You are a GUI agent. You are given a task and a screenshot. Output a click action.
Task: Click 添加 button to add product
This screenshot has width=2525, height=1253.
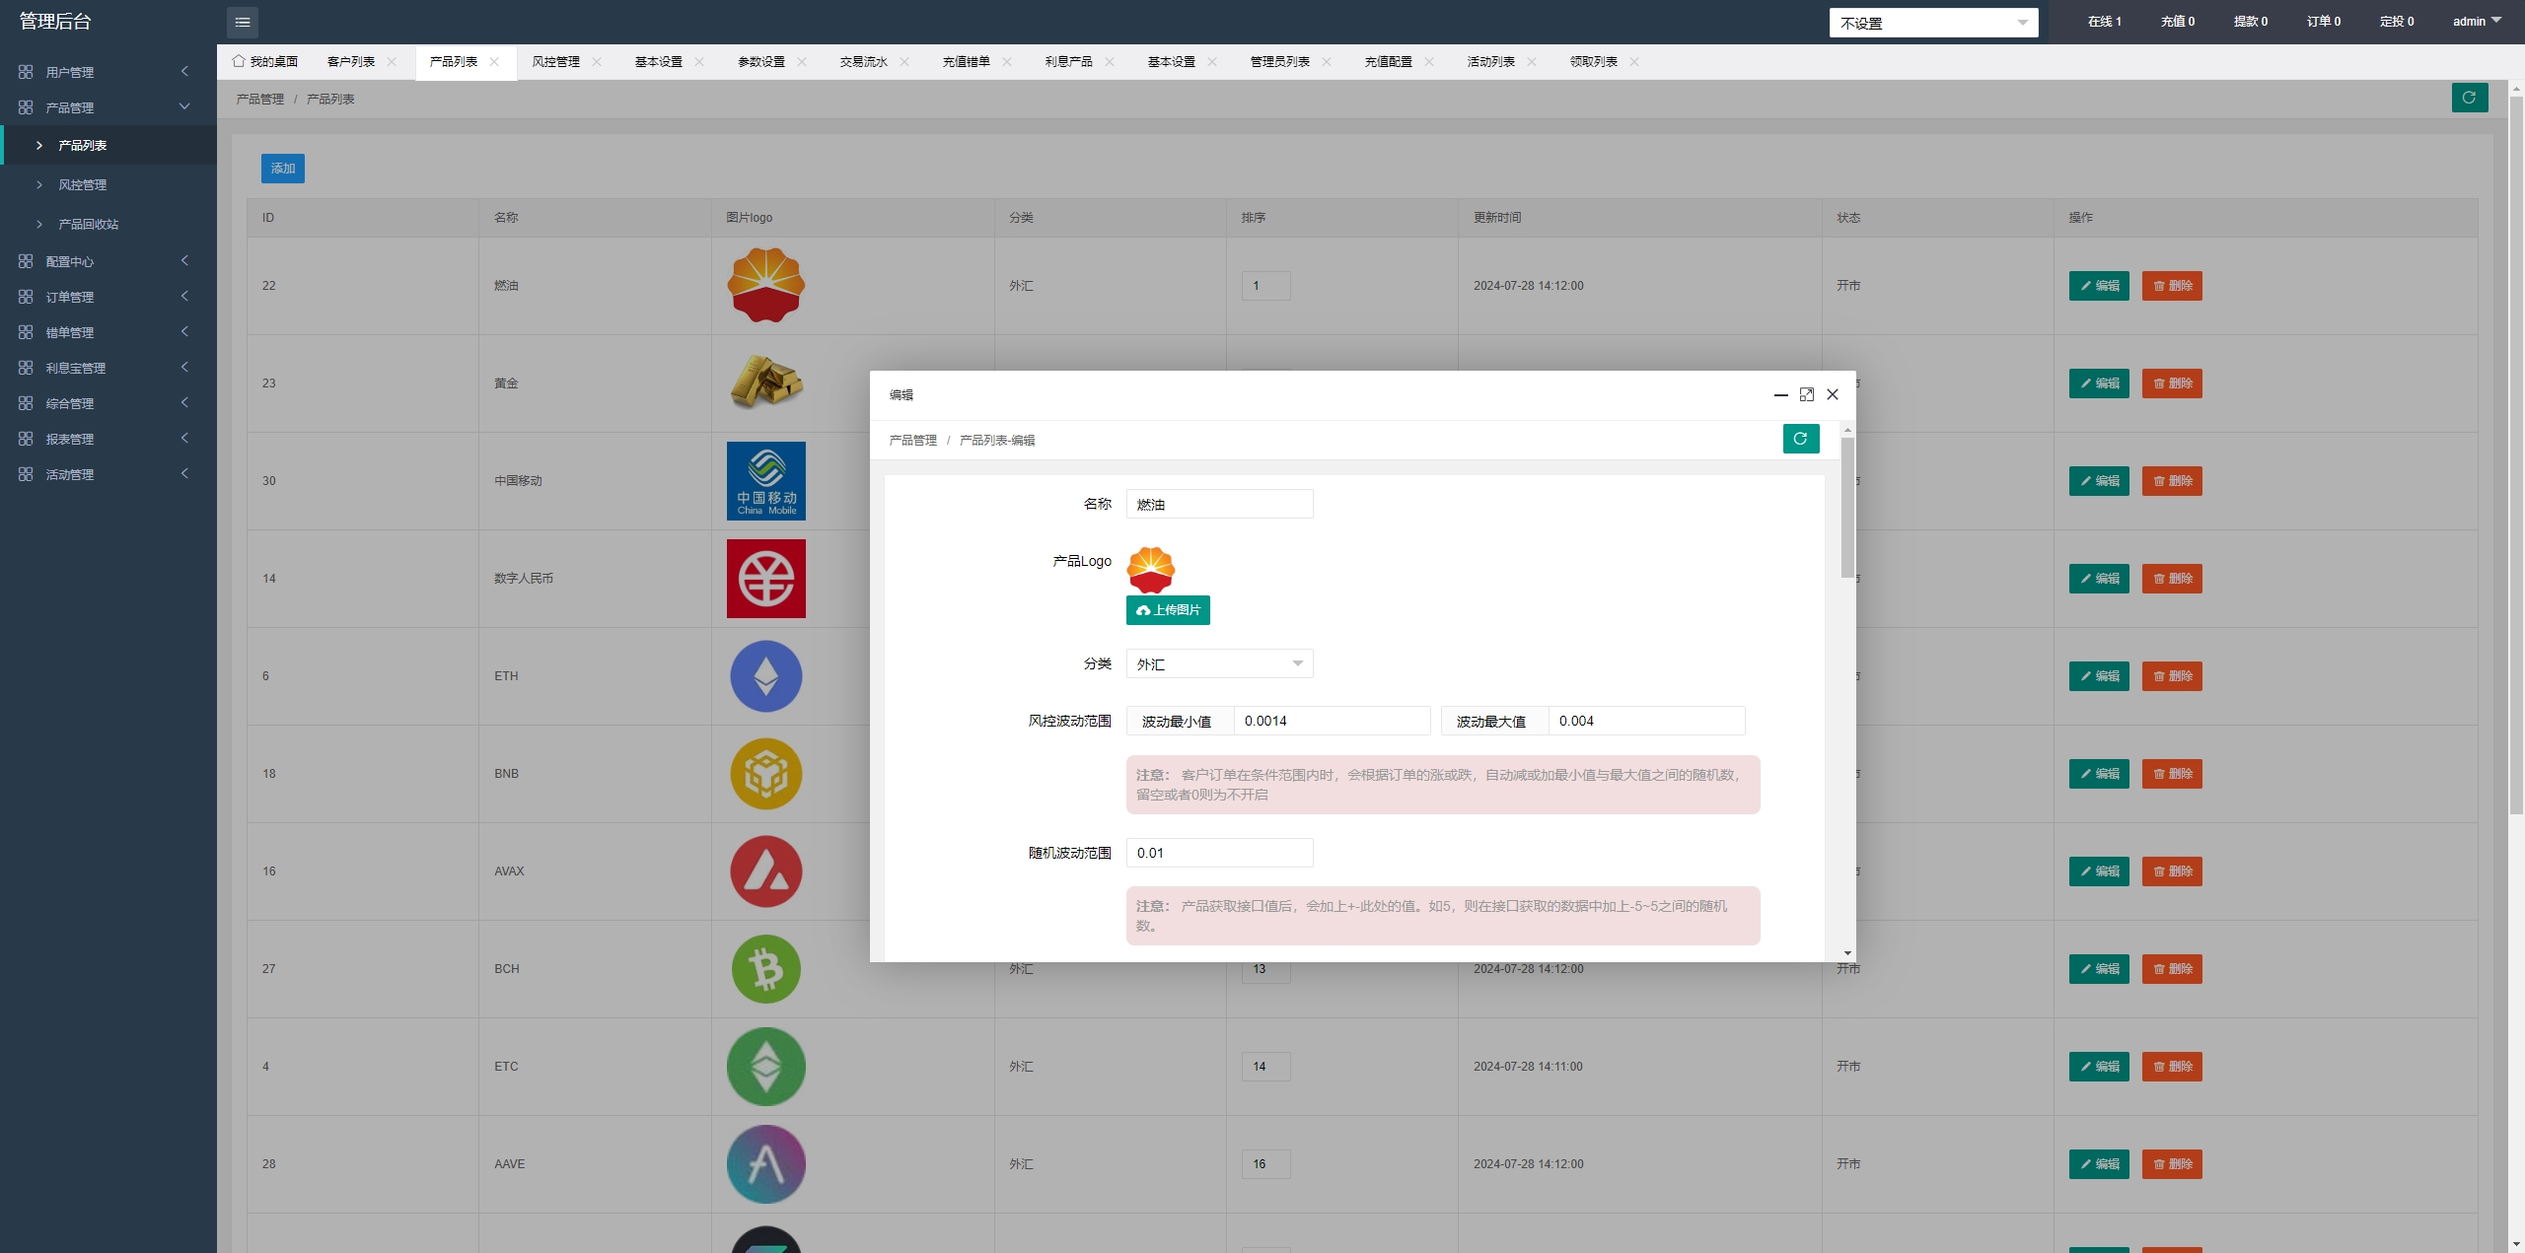(282, 168)
